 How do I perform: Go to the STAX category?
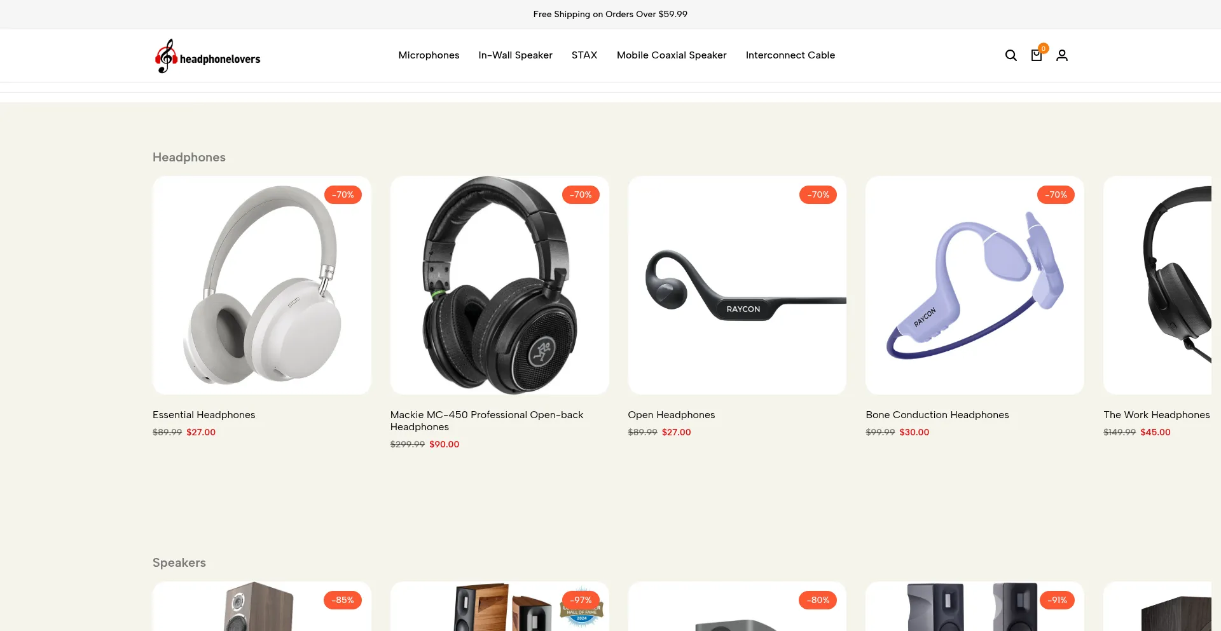point(584,55)
